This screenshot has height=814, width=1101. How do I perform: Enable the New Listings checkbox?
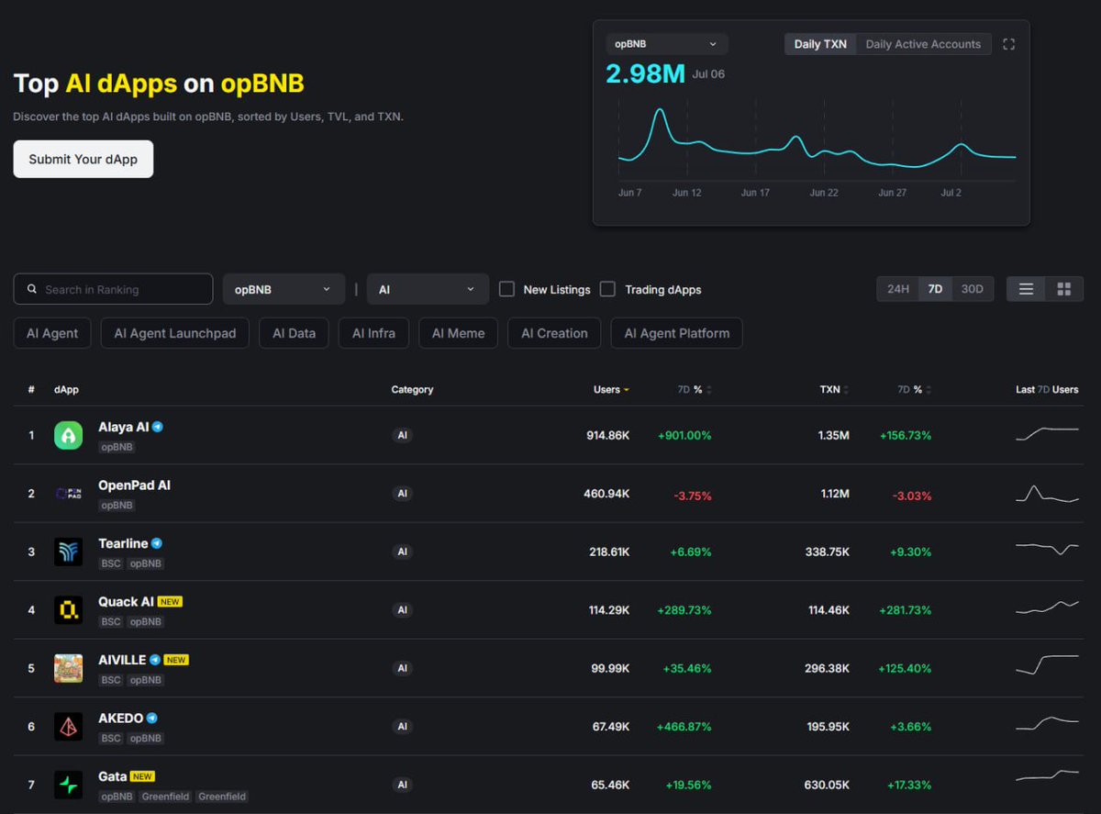coord(506,289)
